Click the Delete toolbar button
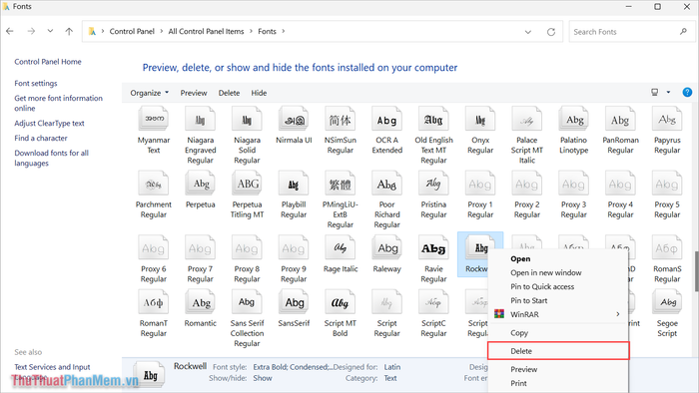Screen dimensions: 699x393 tap(229, 93)
